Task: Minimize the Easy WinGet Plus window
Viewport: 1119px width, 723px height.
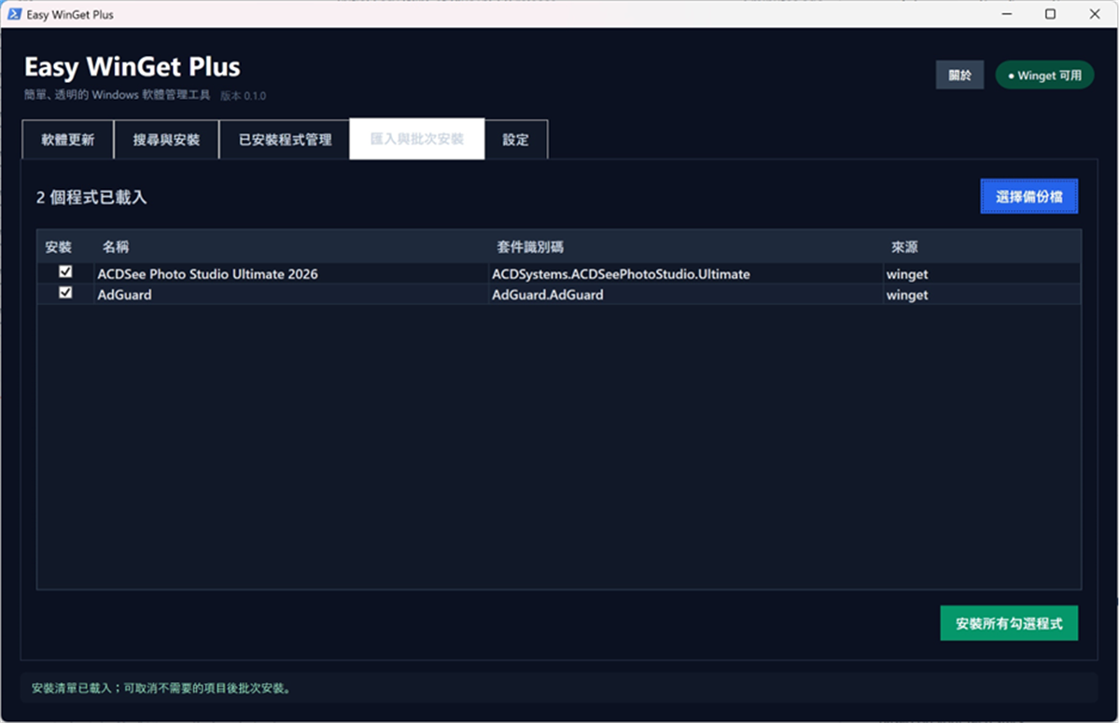Action: (1007, 14)
